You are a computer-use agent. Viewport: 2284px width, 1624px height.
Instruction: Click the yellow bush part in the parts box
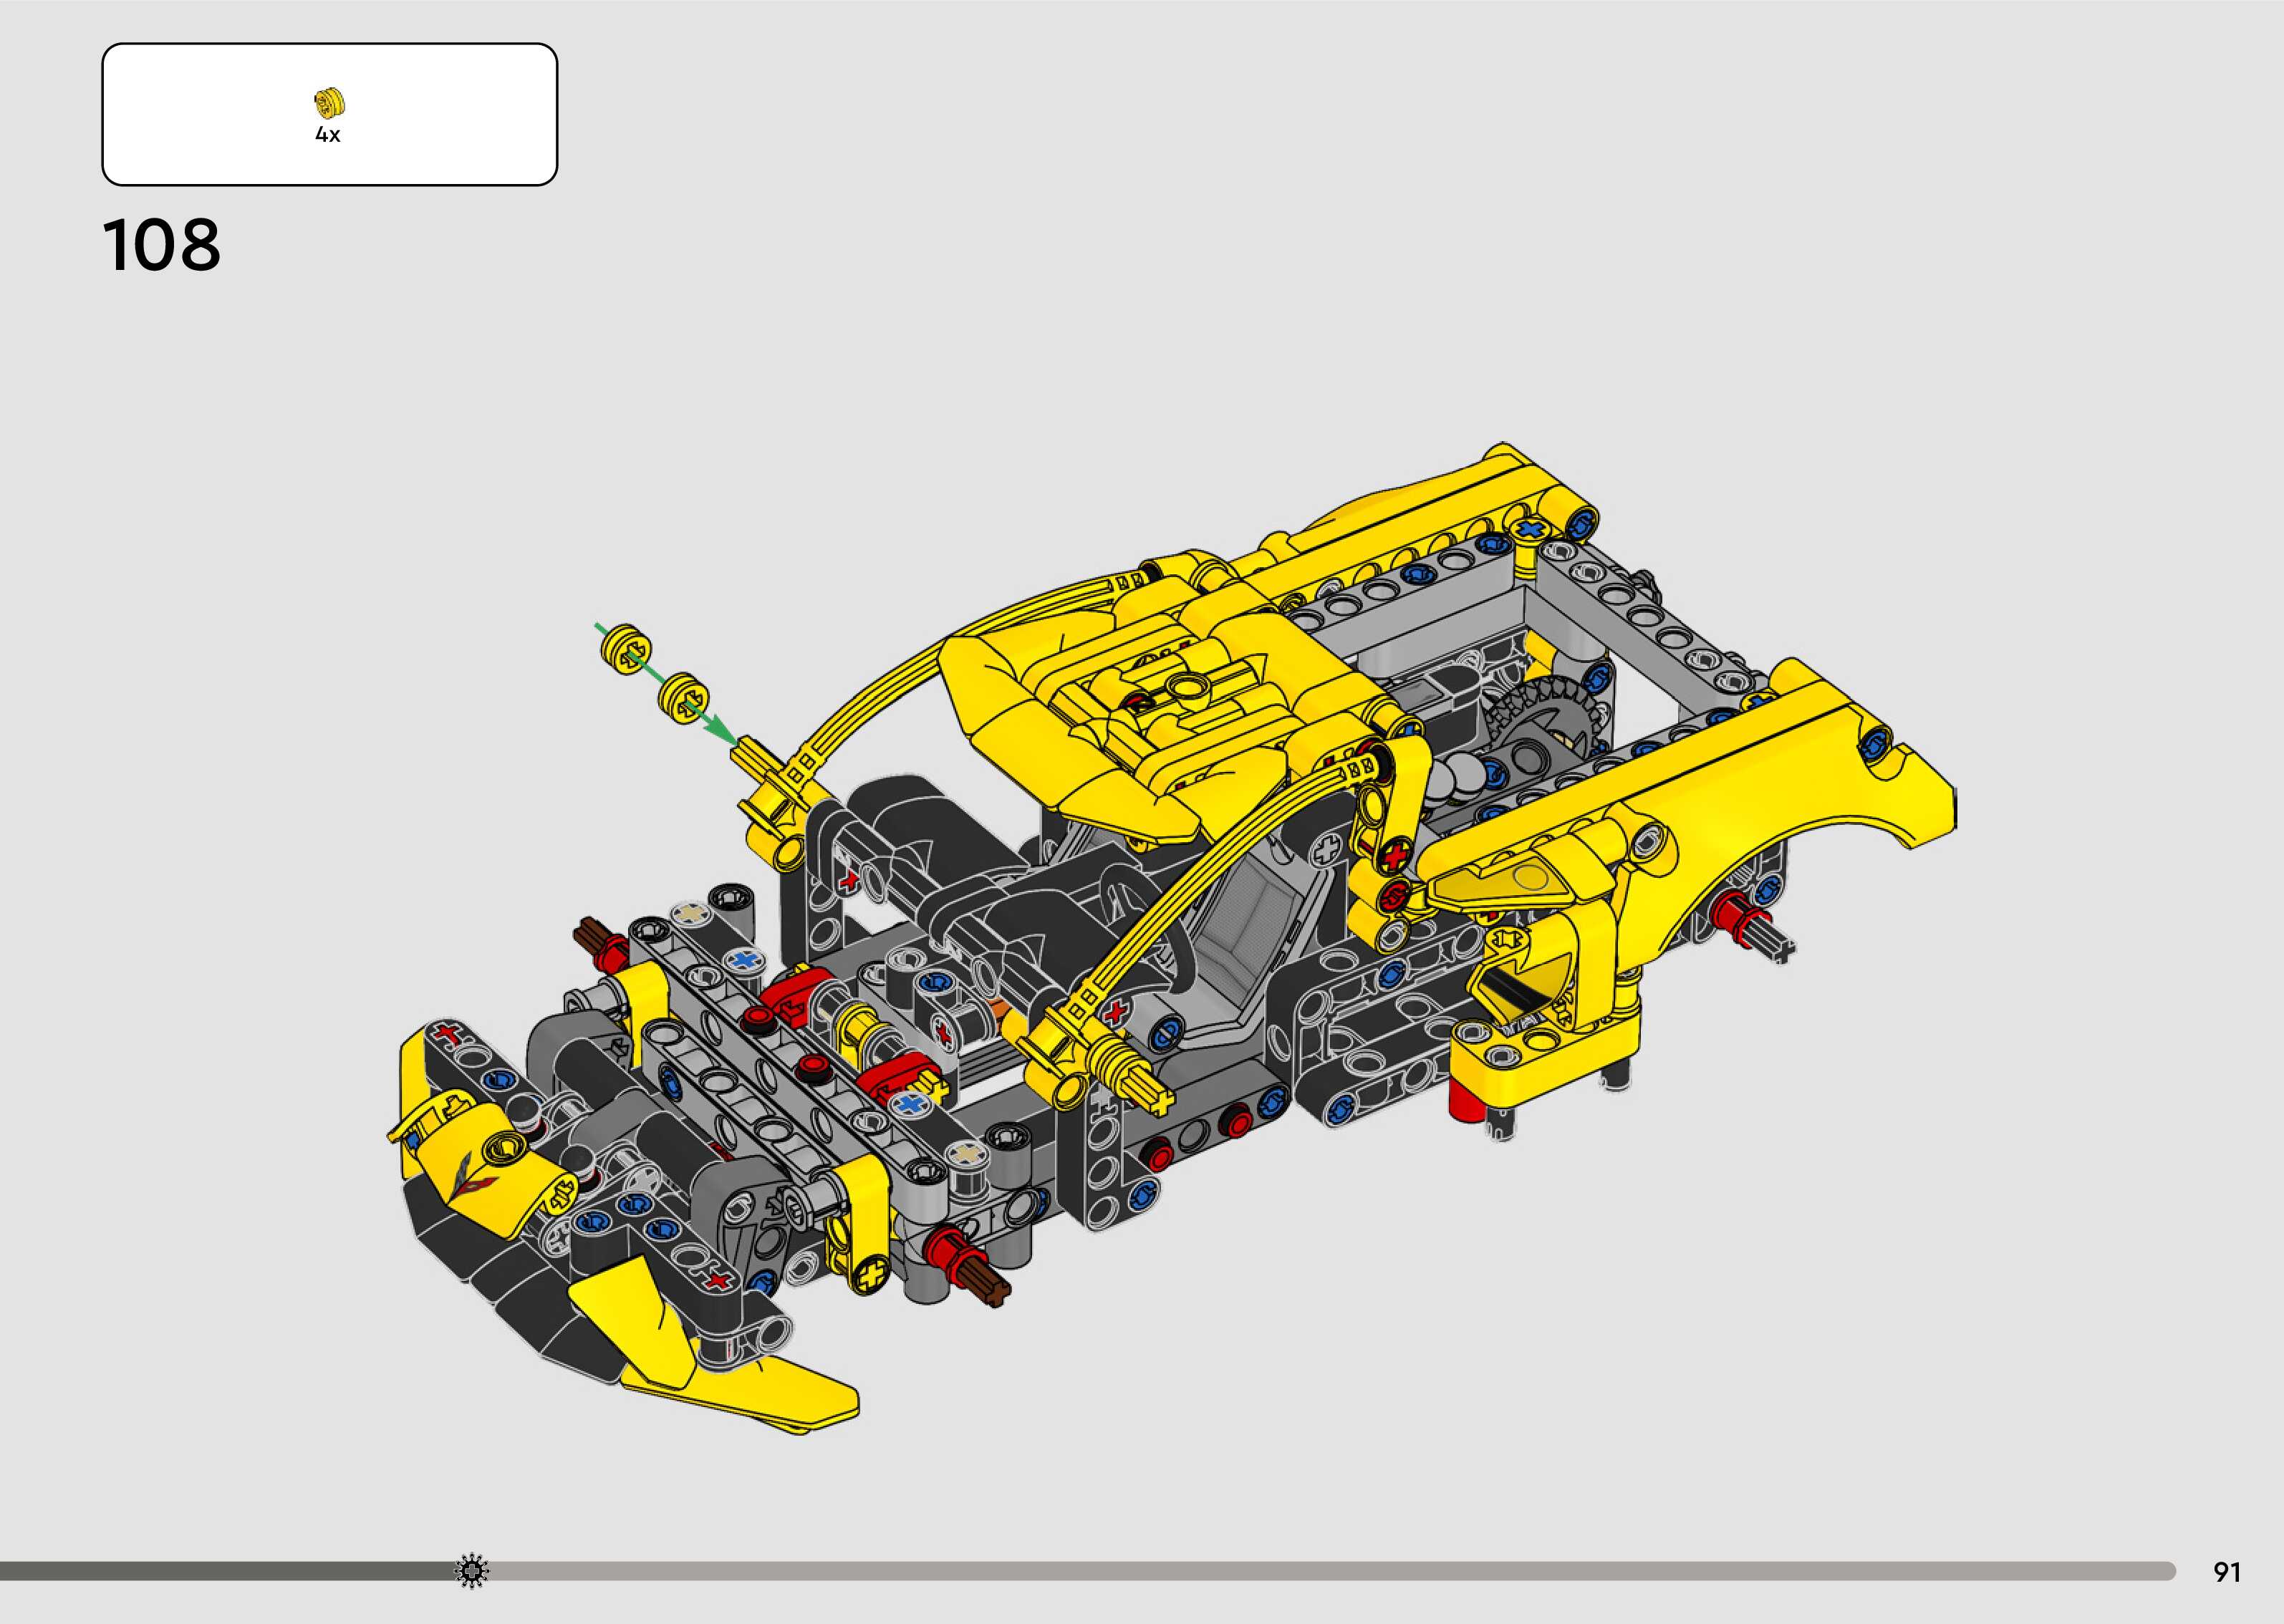[x=329, y=102]
